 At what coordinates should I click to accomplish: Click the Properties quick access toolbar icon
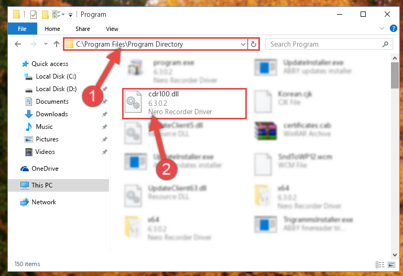click(34, 14)
